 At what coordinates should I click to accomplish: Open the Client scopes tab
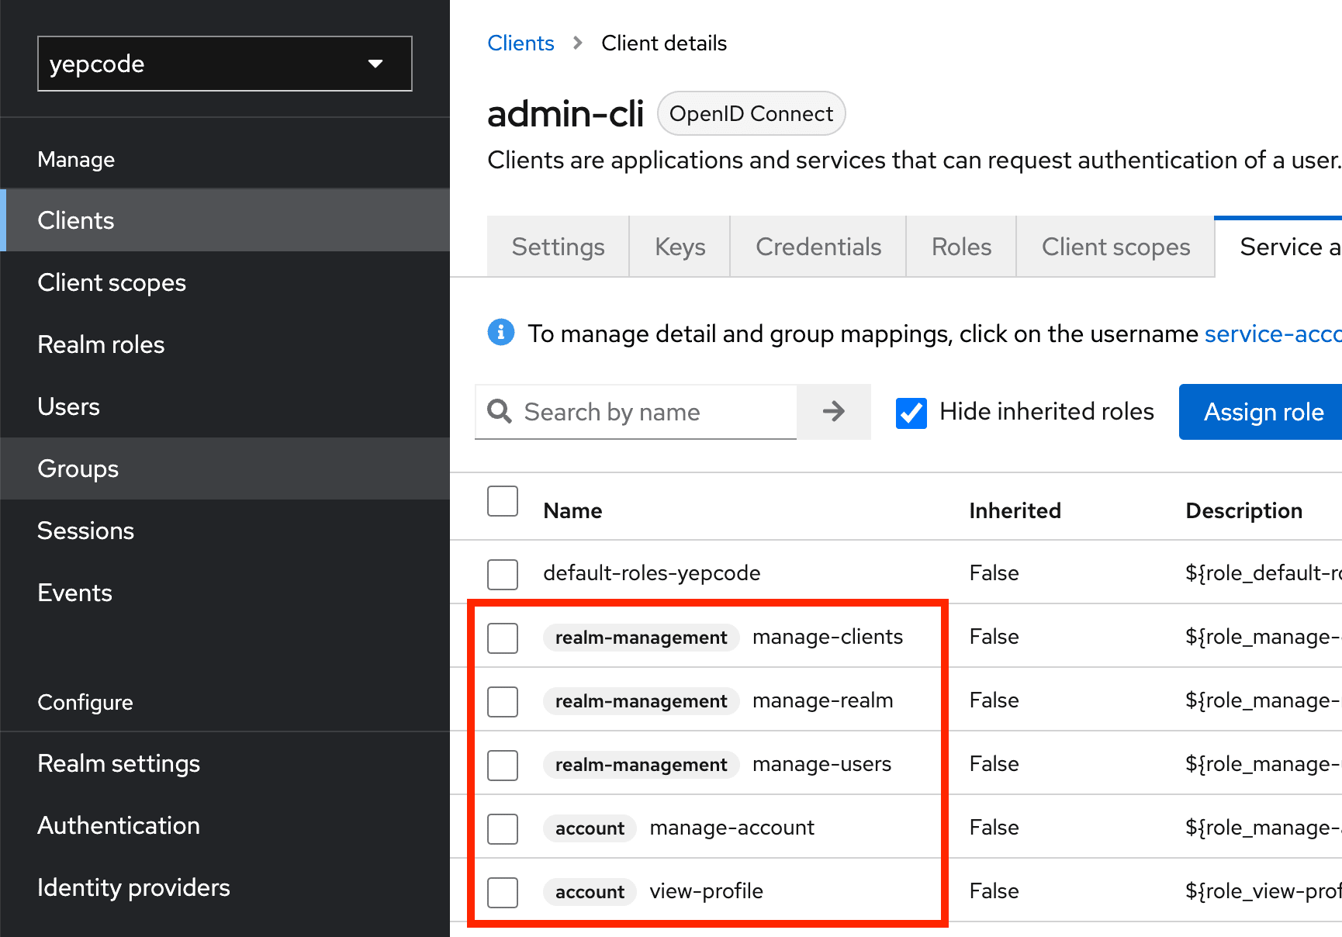tap(1115, 247)
